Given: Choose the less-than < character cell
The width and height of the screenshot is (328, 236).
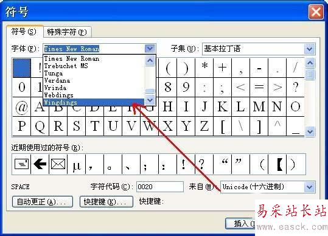Looking at the screenshot, I should click(241, 87).
